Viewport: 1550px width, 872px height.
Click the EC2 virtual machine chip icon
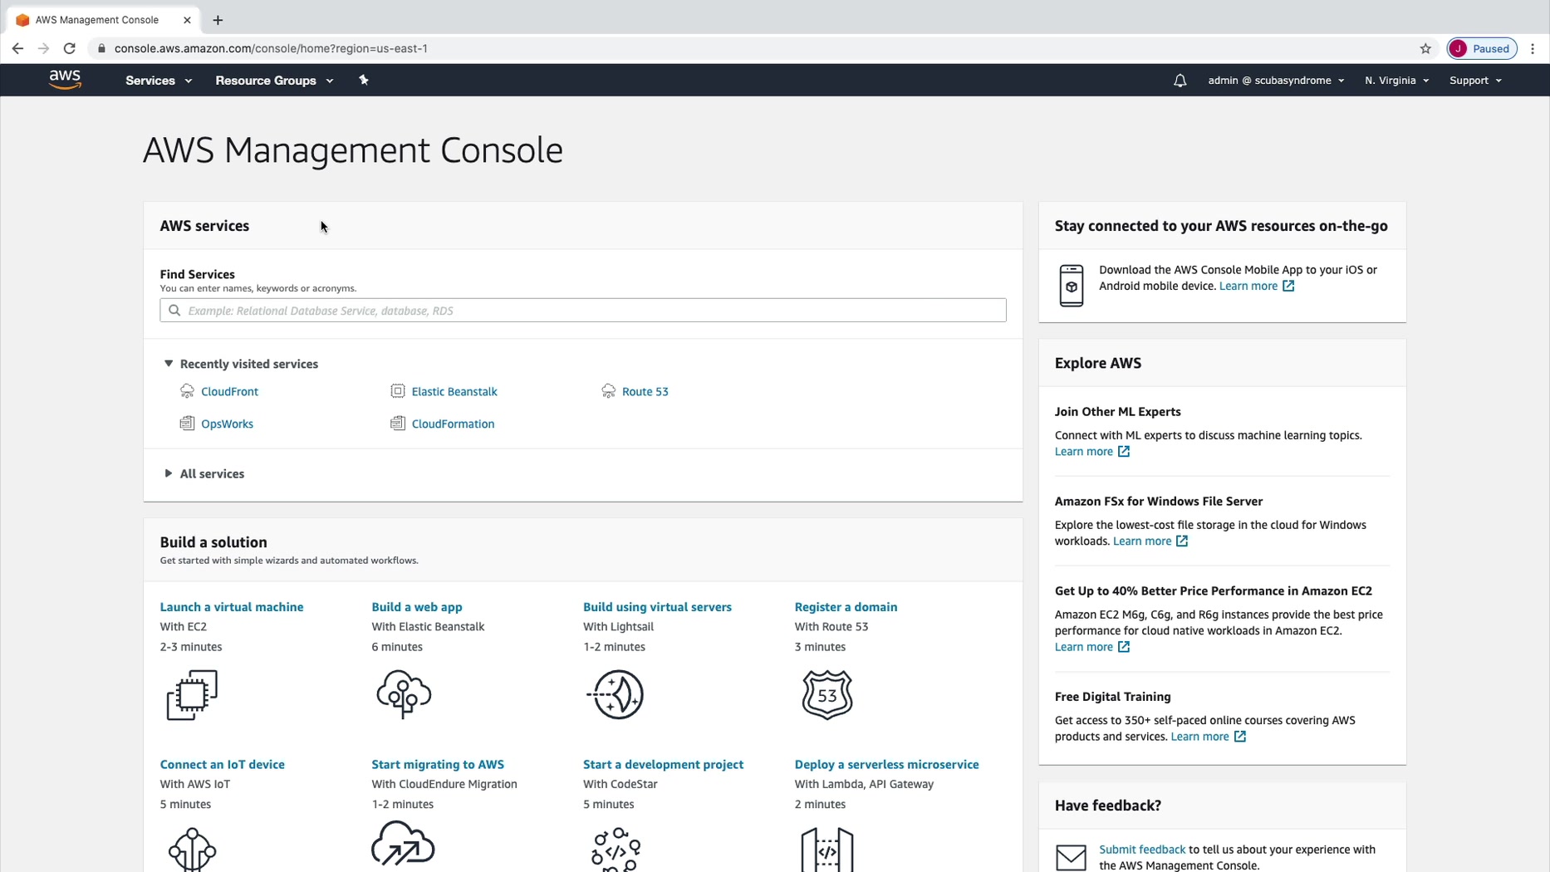(x=192, y=695)
